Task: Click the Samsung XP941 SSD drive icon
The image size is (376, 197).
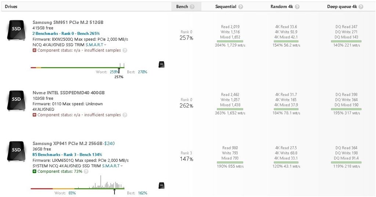Action: point(17,152)
